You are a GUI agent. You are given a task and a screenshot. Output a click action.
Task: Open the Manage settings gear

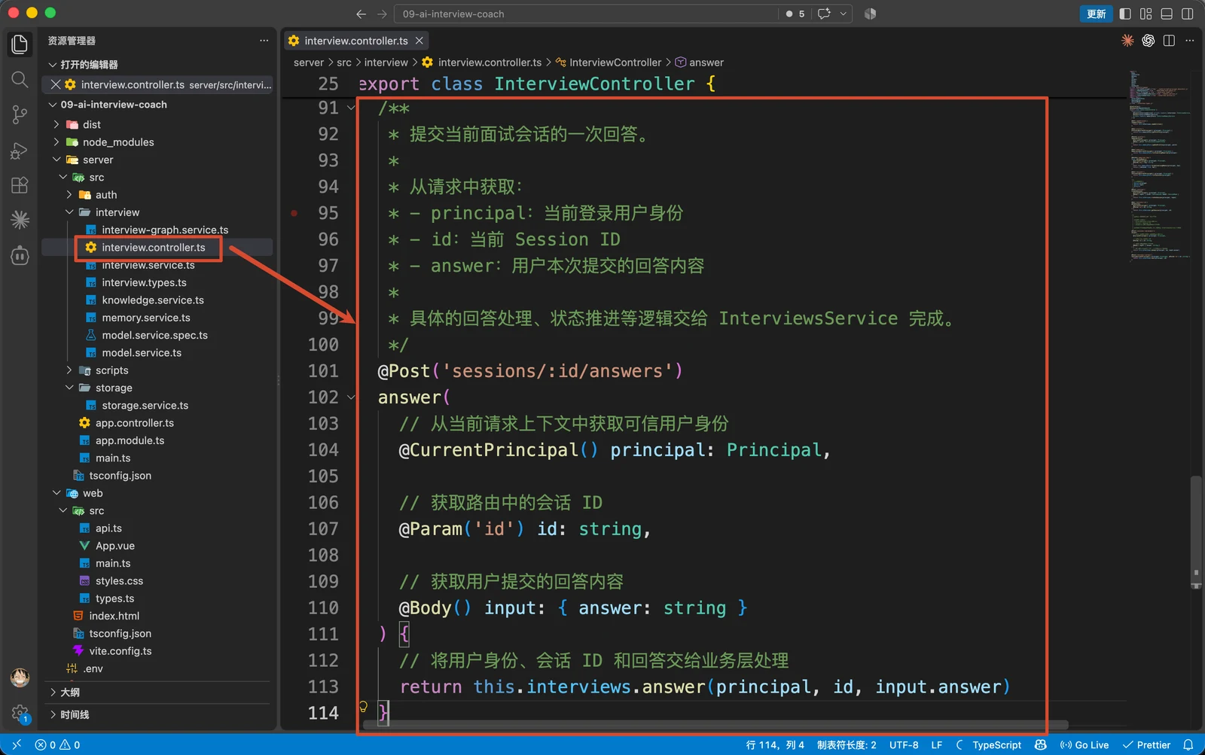[x=20, y=713]
